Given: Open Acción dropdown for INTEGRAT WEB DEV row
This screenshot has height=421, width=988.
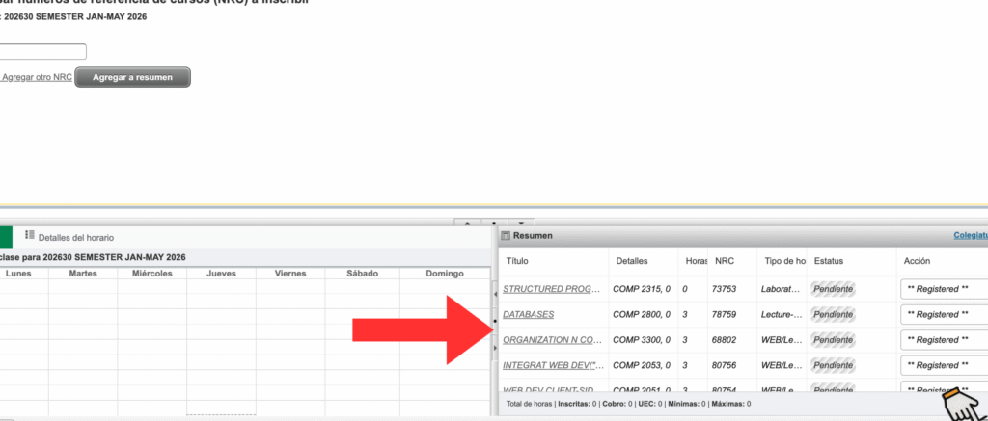Looking at the screenshot, I should point(943,365).
